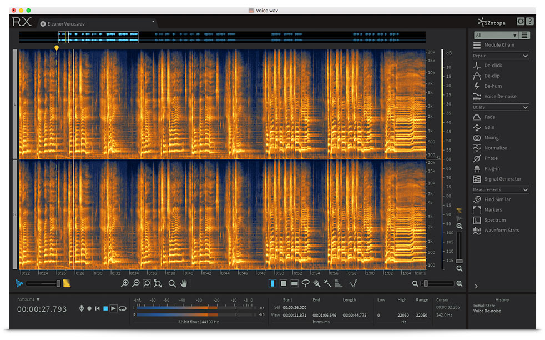Collapse the Repair section

(x=525, y=56)
